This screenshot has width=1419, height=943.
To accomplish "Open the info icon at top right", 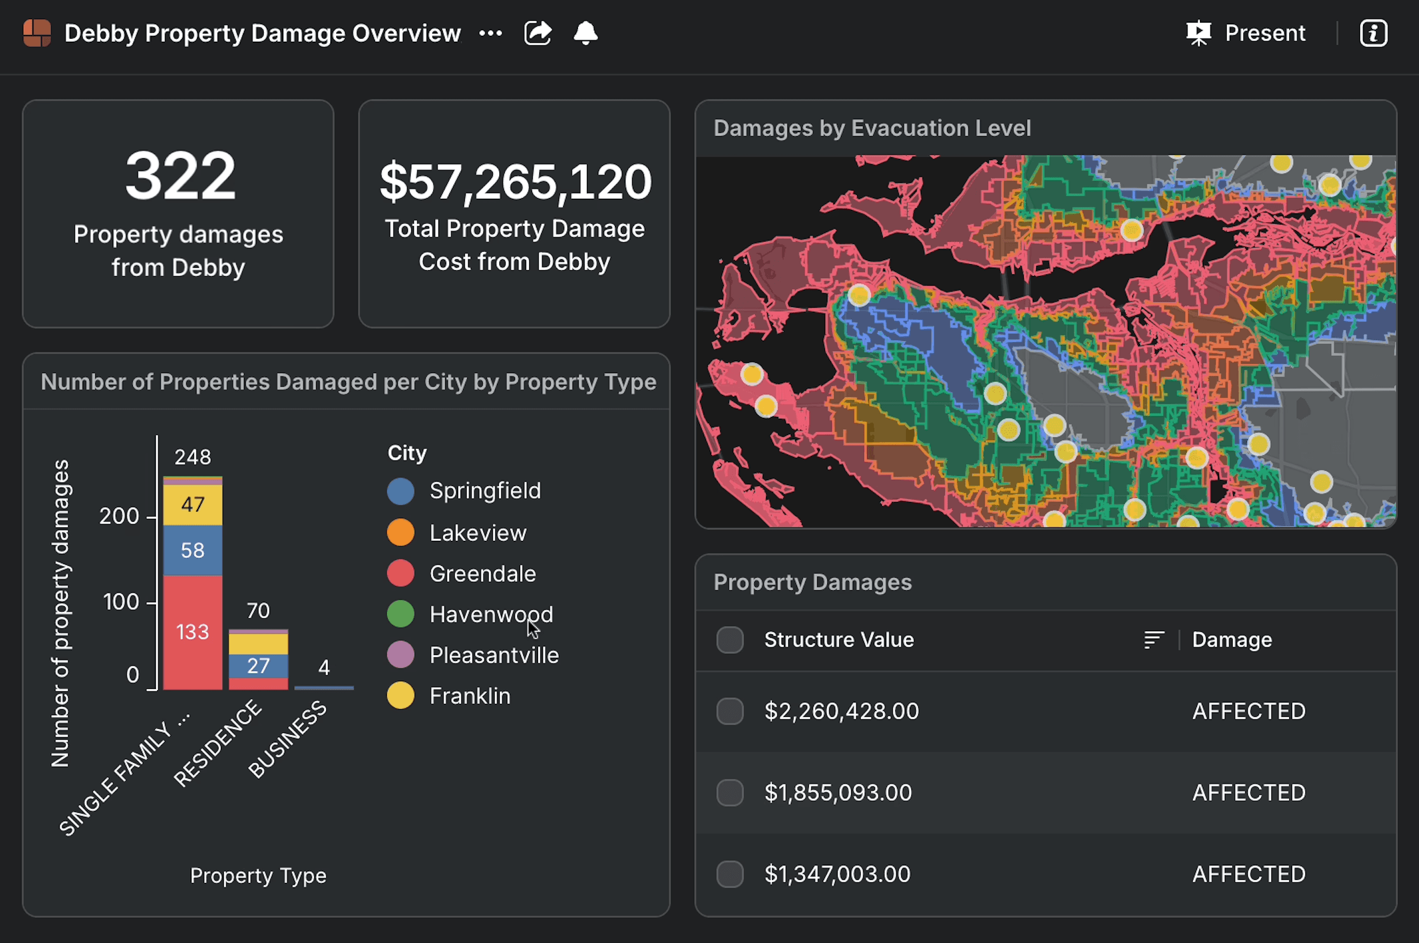I will (1373, 33).
